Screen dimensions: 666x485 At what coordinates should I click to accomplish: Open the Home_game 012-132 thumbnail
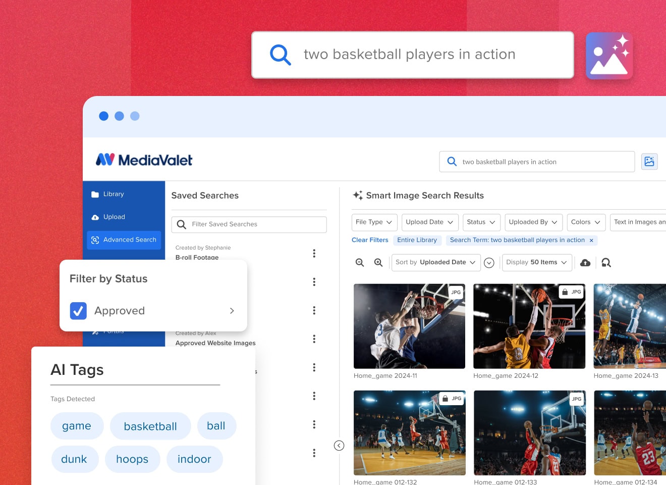click(409, 433)
